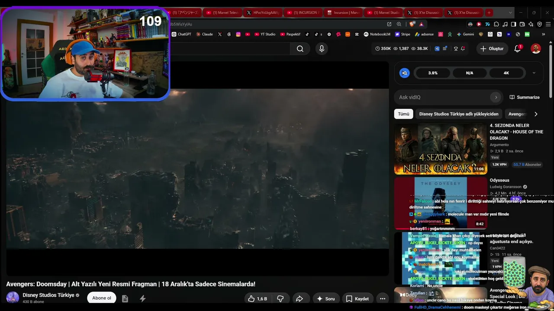The width and height of the screenshot is (554, 311).
Task: Click the Oluştur create button
Action: pyautogui.click(x=492, y=49)
